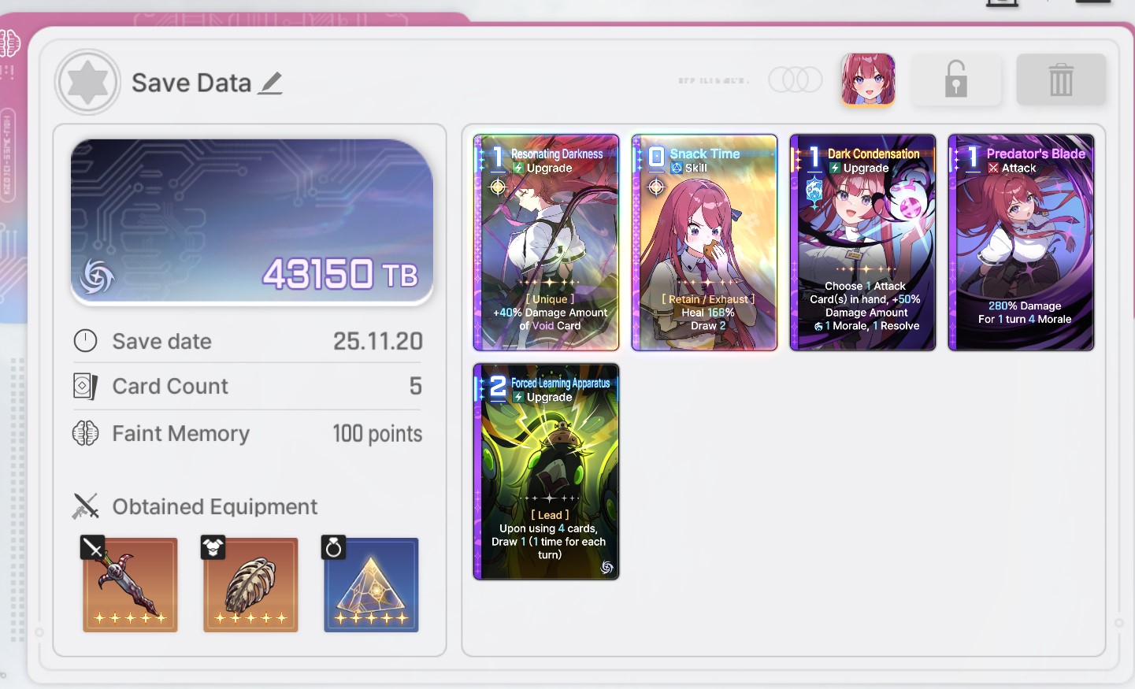Toggle the save data lock icon
The height and width of the screenshot is (689, 1135).
click(956, 80)
